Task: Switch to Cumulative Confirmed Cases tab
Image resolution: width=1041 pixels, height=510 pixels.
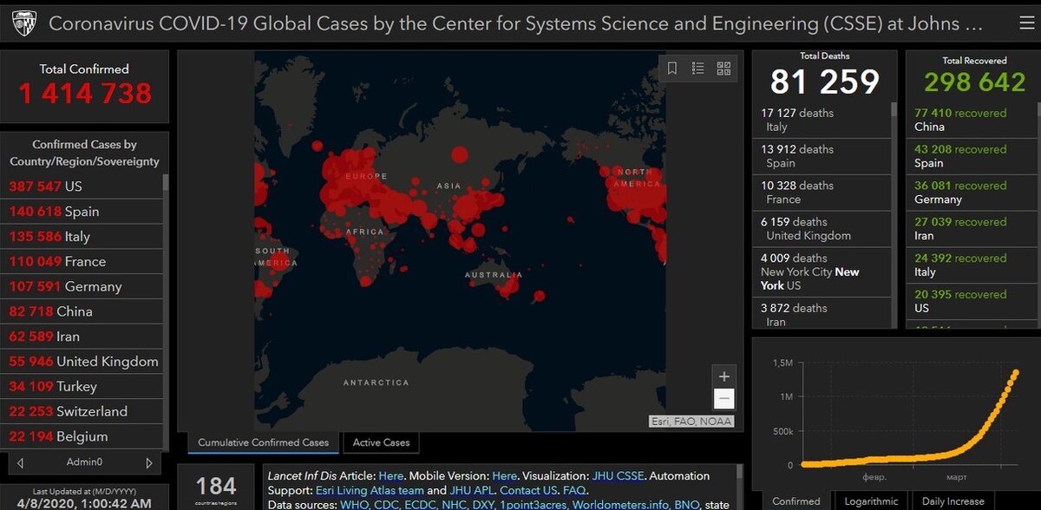Action: 263,442
